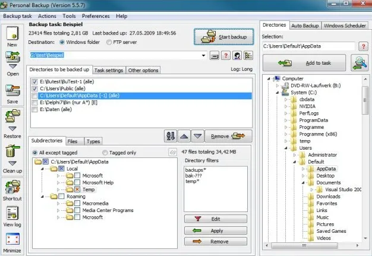Move selected directory down with arrow

point(198,136)
